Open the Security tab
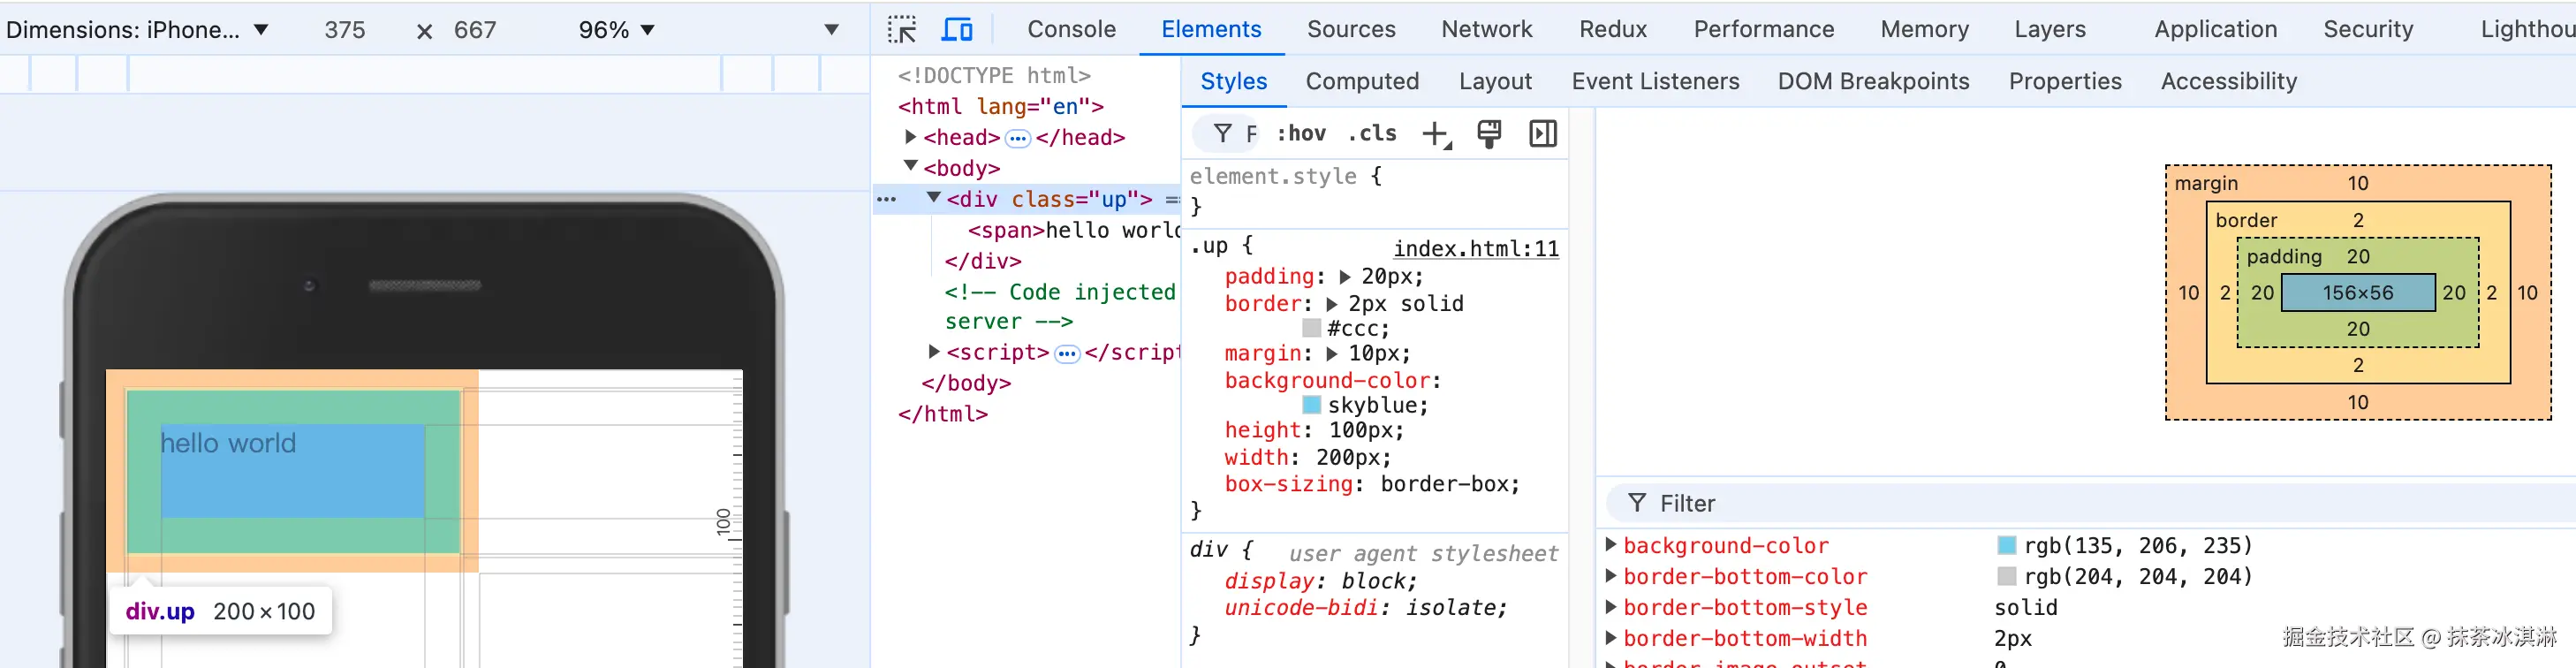This screenshot has height=668, width=2576. pyautogui.click(x=2368, y=29)
